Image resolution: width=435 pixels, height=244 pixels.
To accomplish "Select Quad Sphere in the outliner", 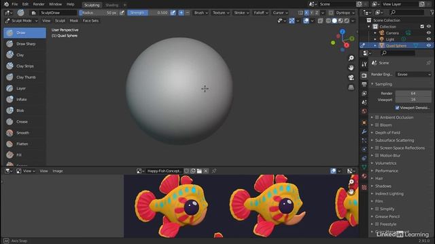I will click(x=396, y=45).
